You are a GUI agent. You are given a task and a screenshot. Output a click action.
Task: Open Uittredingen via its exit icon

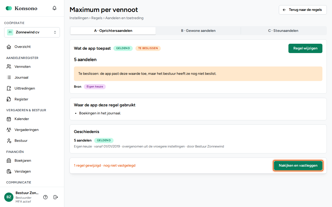coord(9,88)
